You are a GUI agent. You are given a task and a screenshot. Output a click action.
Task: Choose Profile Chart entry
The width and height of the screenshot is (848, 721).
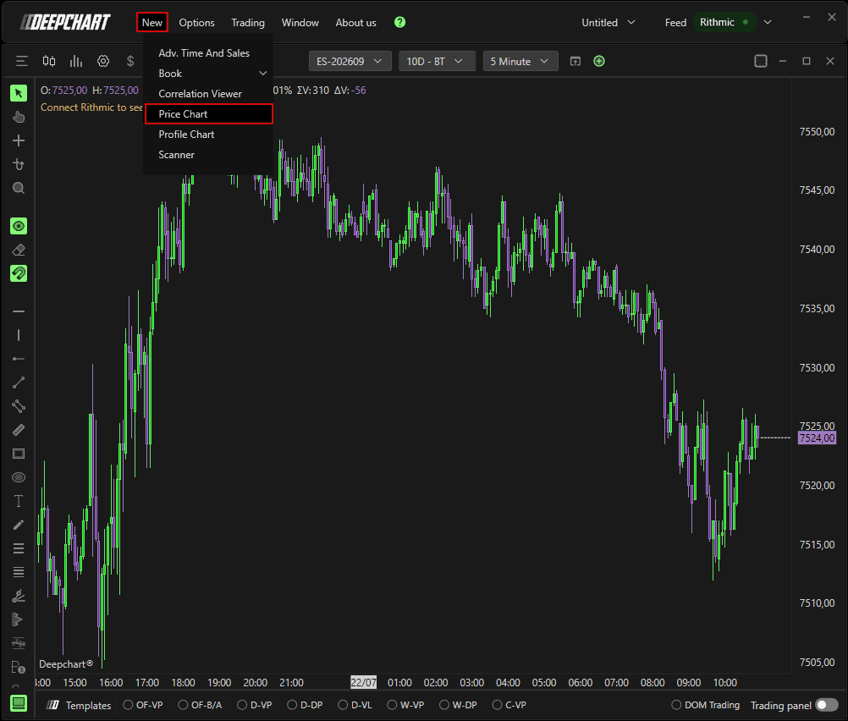pyautogui.click(x=209, y=135)
